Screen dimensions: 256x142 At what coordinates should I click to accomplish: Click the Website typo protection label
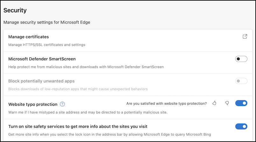click(33, 104)
